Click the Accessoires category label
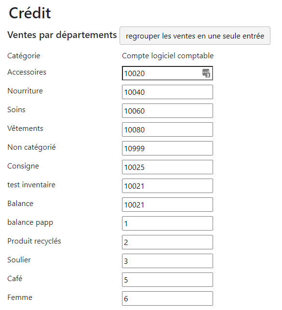The height and width of the screenshot is (310, 282). coord(27,72)
